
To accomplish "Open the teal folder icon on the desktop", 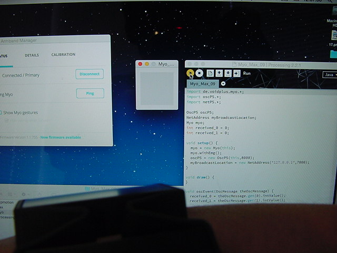I will (x=333, y=54).
